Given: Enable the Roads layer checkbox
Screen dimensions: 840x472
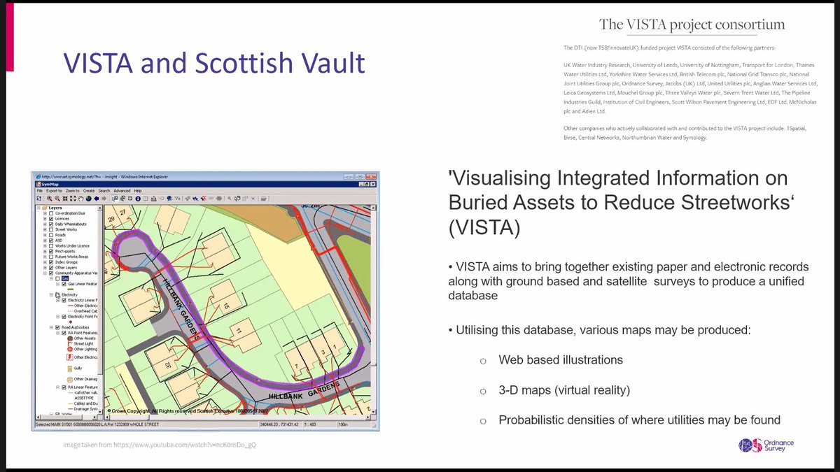Looking at the screenshot, I should [x=51, y=235].
